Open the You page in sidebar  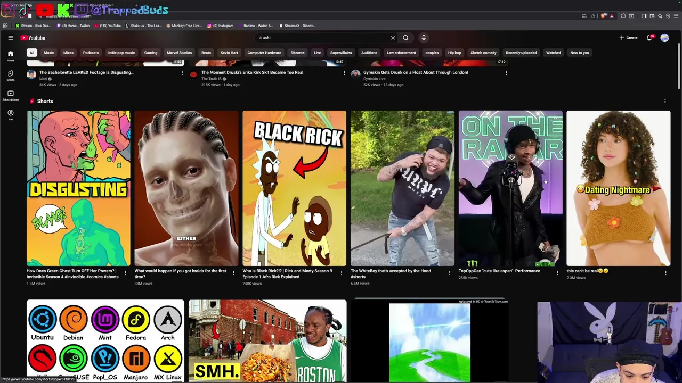tap(10, 115)
